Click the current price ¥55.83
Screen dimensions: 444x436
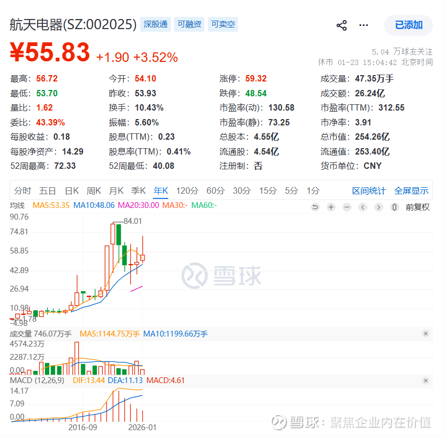coord(50,52)
